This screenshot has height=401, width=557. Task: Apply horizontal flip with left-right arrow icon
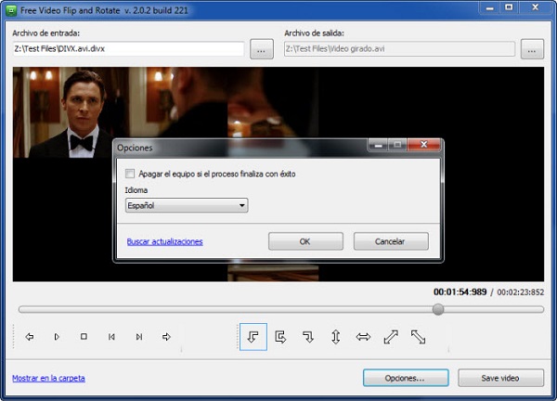pyautogui.click(x=363, y=337)
